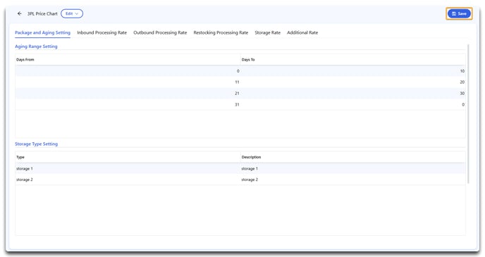Open Outbound Processing Rate tab
This screenshot has height=257, width=485.
(160, 32)
